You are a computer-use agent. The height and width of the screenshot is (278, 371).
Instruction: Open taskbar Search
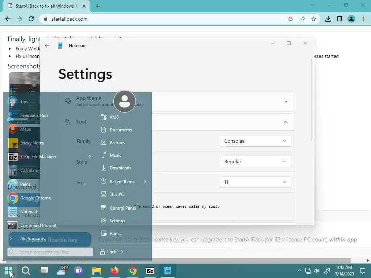(x=26, y=271)
